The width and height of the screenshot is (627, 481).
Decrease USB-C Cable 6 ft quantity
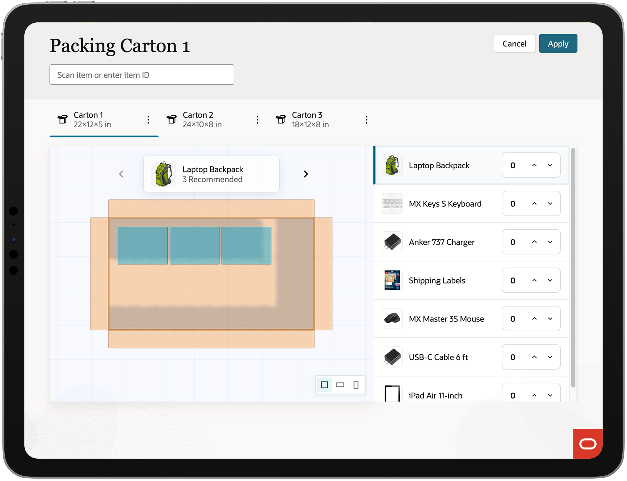[550, 357]
